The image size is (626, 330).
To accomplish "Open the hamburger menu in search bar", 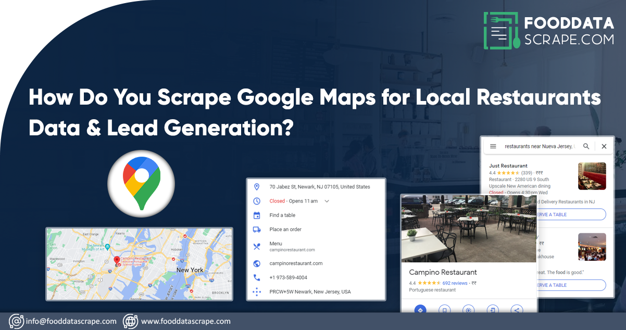I will tap(493, 147).
